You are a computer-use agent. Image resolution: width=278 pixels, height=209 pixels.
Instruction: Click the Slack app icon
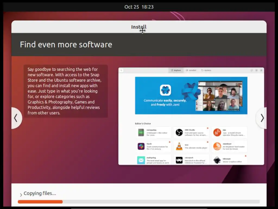(x=141, y=146)
